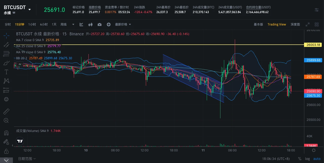Select the MA 7 close indicator legend

pyautogui.click(x=37, y=40)
